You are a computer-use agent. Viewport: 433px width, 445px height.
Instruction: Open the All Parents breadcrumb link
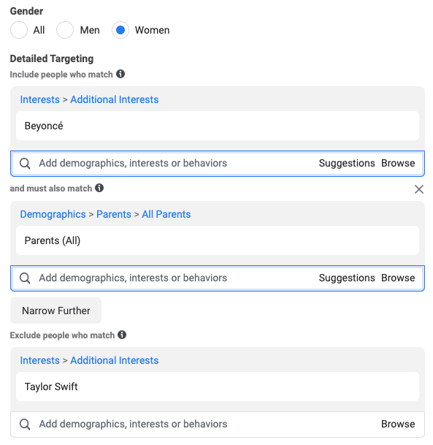tap(166, 214)
